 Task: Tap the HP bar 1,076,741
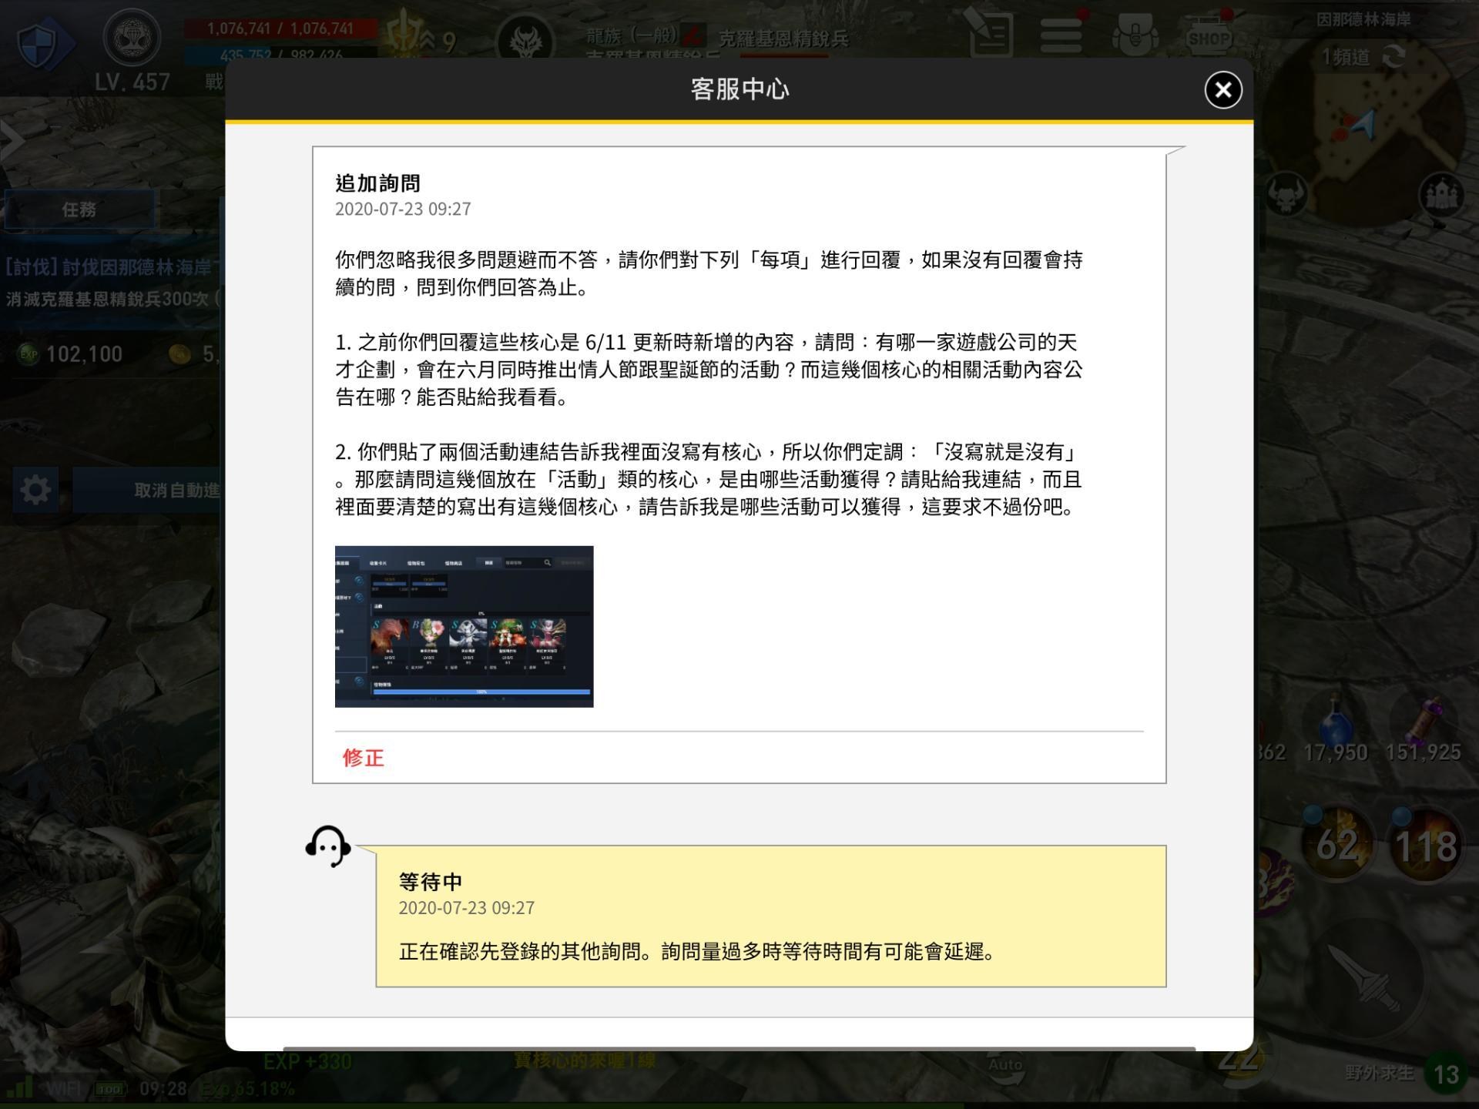[280, 28]
